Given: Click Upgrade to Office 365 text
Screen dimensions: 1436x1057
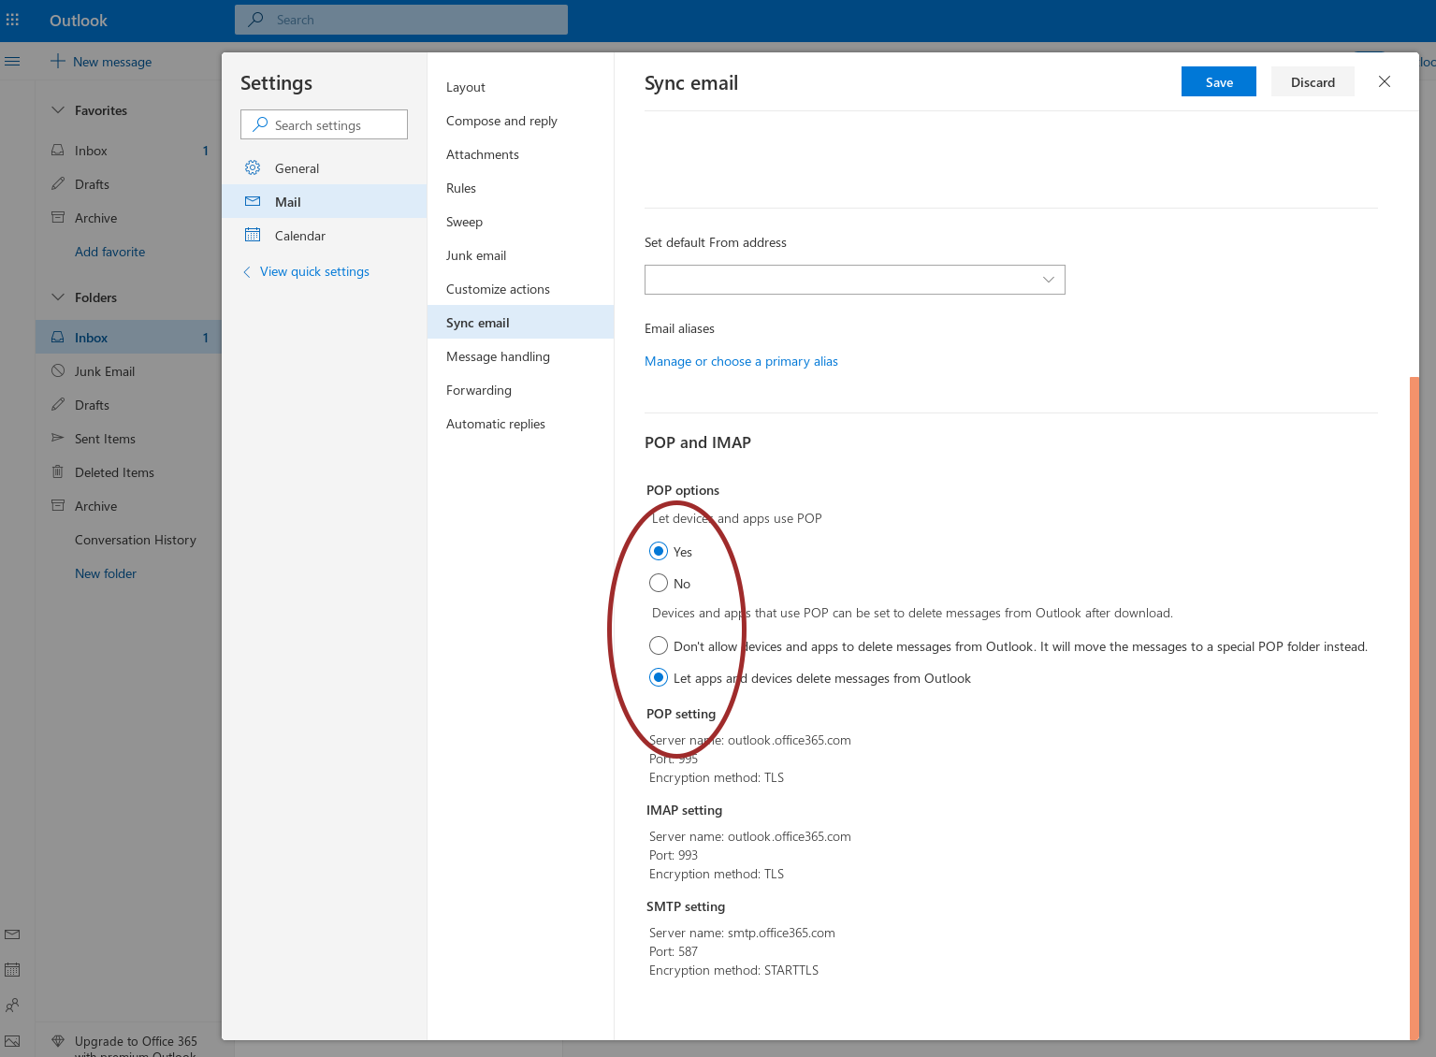Looking at the screenshot, I should [136, 1041].
